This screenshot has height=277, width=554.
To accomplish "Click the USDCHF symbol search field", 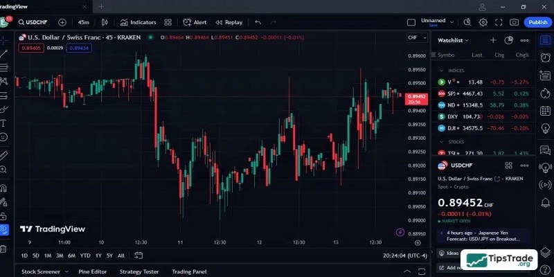I will [33, 22].
